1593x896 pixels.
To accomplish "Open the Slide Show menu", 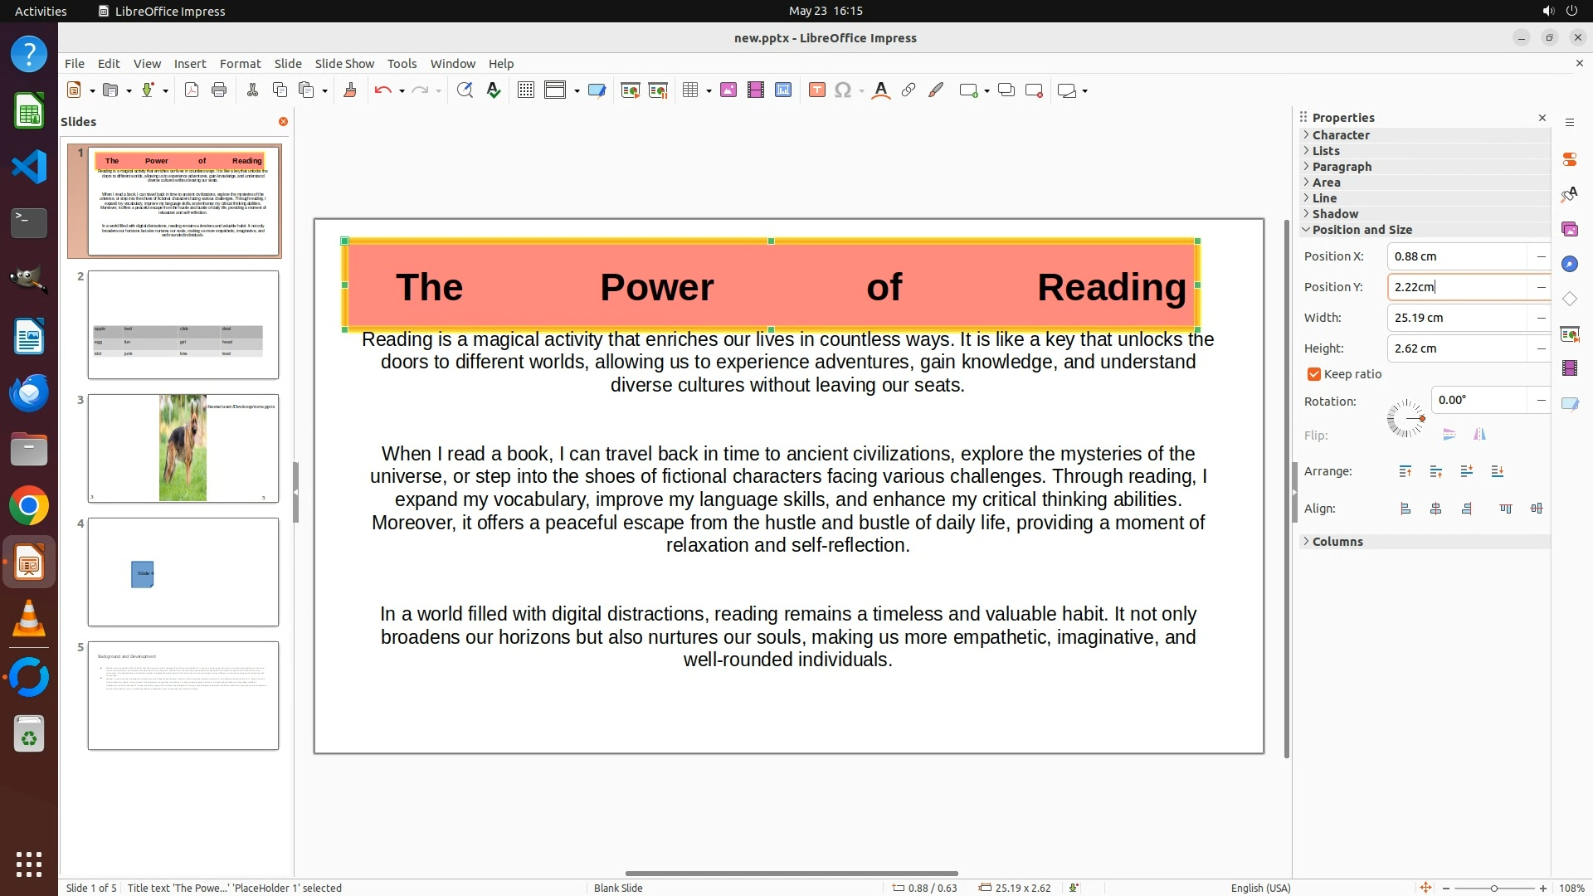I will (x=344, y=63).
